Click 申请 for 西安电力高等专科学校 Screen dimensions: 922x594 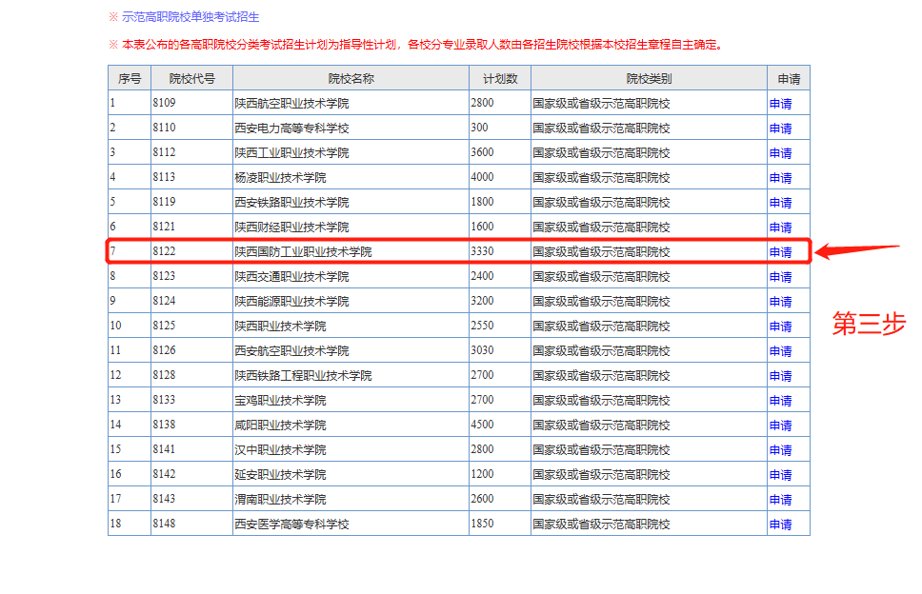click(x=780, y=129)
